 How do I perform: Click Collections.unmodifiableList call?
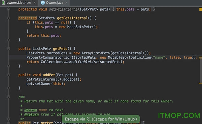click(x=81, y=62)
